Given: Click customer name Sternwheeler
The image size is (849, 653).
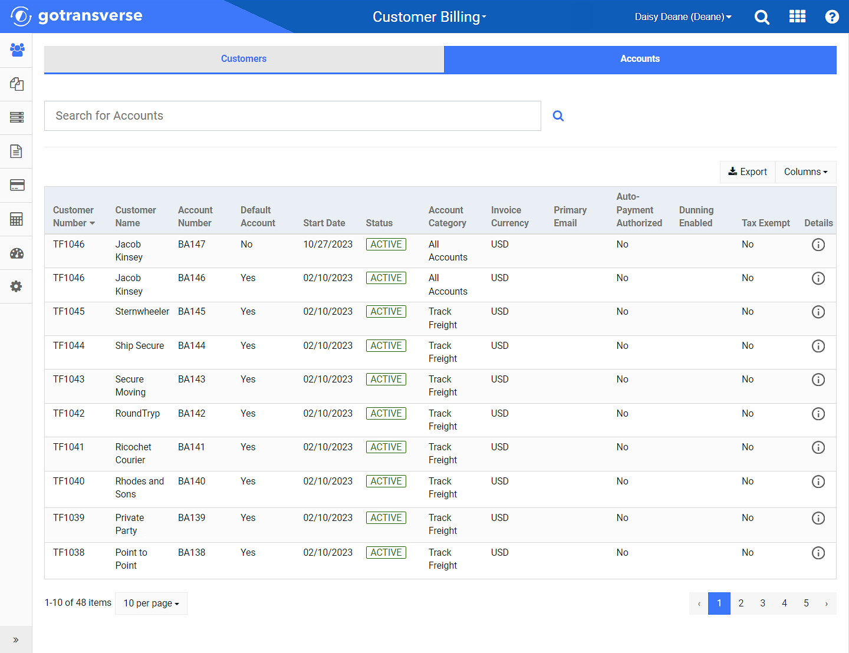Looking at the screenshot, I should tap(142, 311).
